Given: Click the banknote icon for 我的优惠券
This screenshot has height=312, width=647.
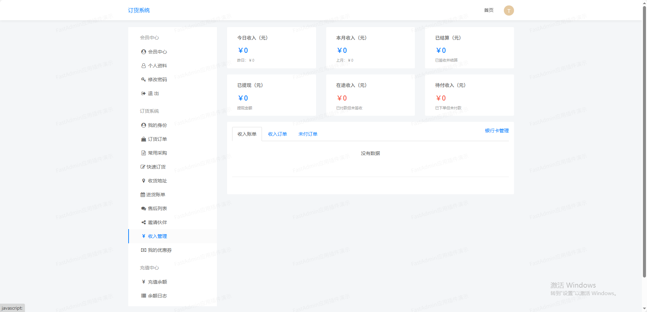Looking at the screenshot, I should (x=143, y=250).
